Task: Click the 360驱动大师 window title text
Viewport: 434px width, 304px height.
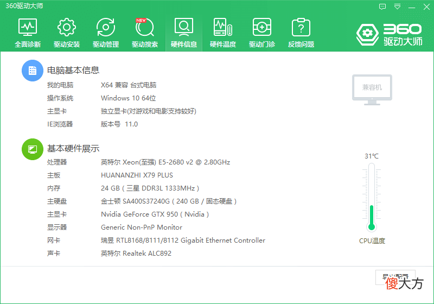Action: coord(24,6)
